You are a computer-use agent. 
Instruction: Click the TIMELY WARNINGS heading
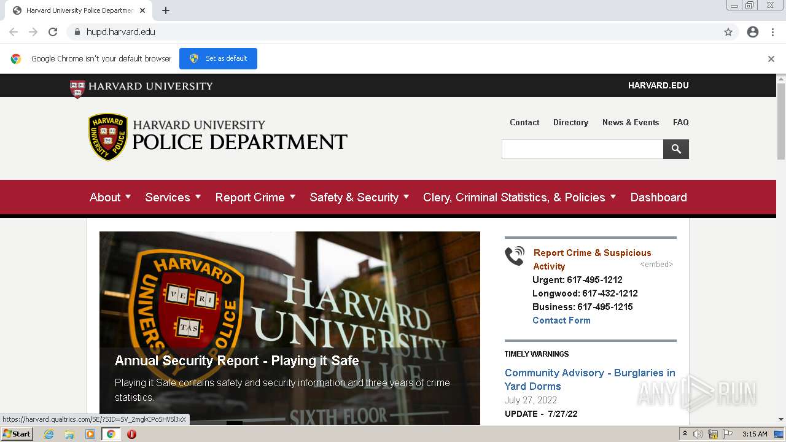[x=537, y=354]
